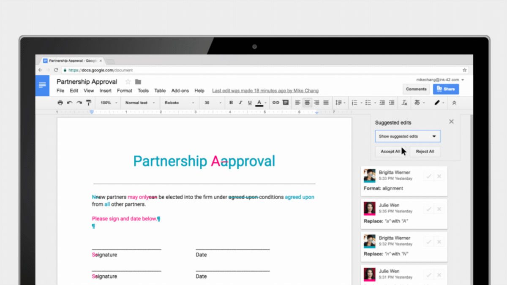Open the Normal text style dropdown

click(x=140, y=103)
